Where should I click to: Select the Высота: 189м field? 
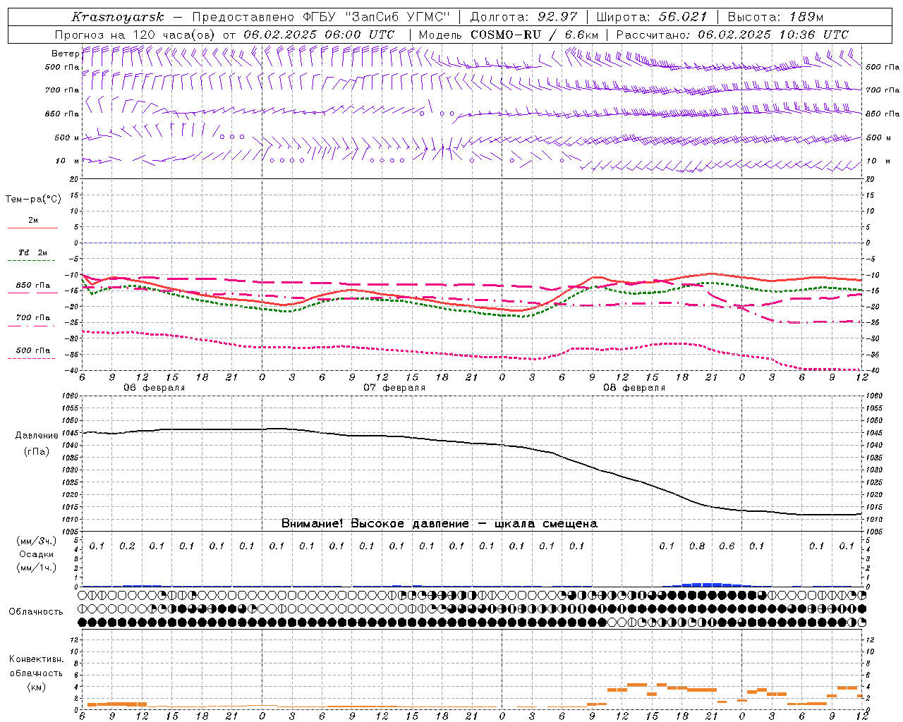(x=775, y=17)
